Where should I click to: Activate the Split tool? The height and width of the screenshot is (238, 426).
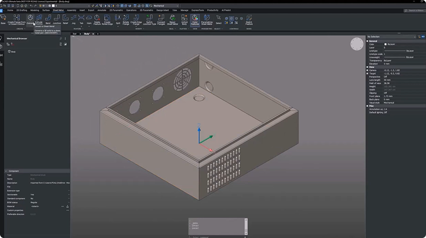tap(118, 20)
